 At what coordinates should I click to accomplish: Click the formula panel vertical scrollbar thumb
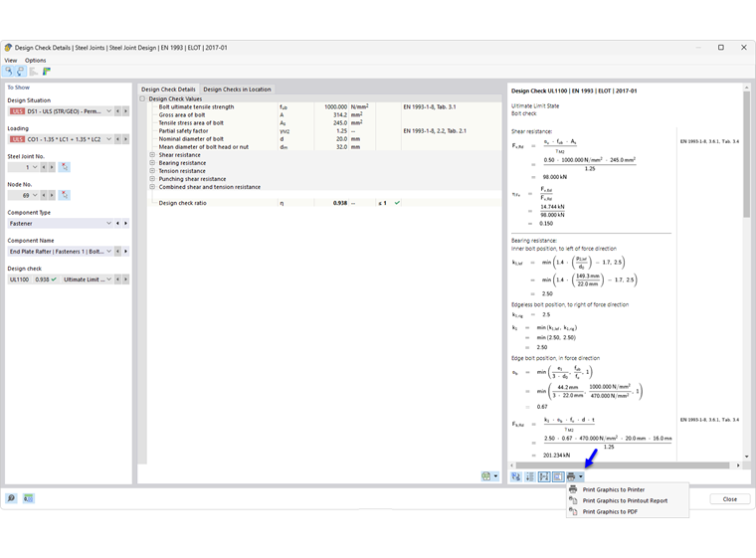tap(746, 154)
